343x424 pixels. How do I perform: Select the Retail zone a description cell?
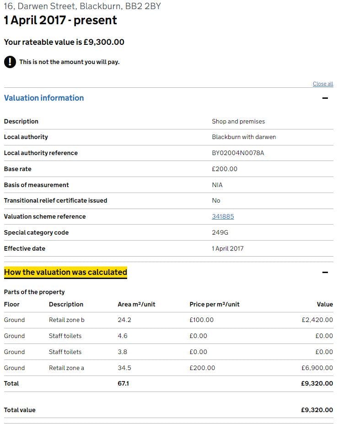coord(66,368)
